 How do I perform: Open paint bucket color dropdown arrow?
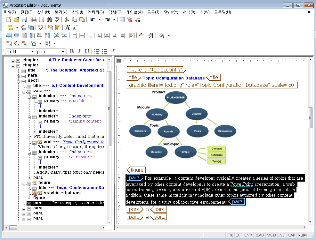point(169,35)
